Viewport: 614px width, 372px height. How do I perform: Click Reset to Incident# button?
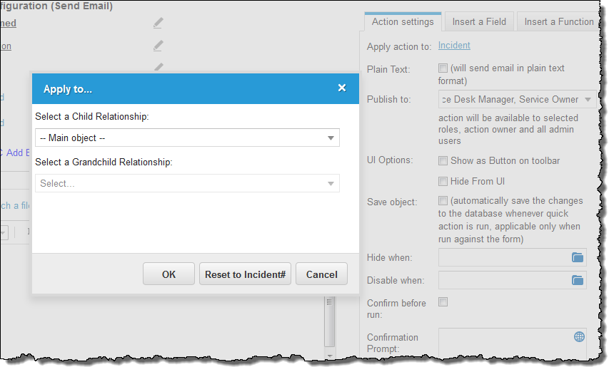[245, 274]
